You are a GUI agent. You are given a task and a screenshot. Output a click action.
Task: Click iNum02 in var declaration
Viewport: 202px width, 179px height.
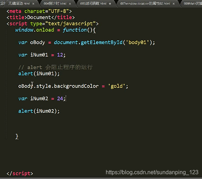39,99
